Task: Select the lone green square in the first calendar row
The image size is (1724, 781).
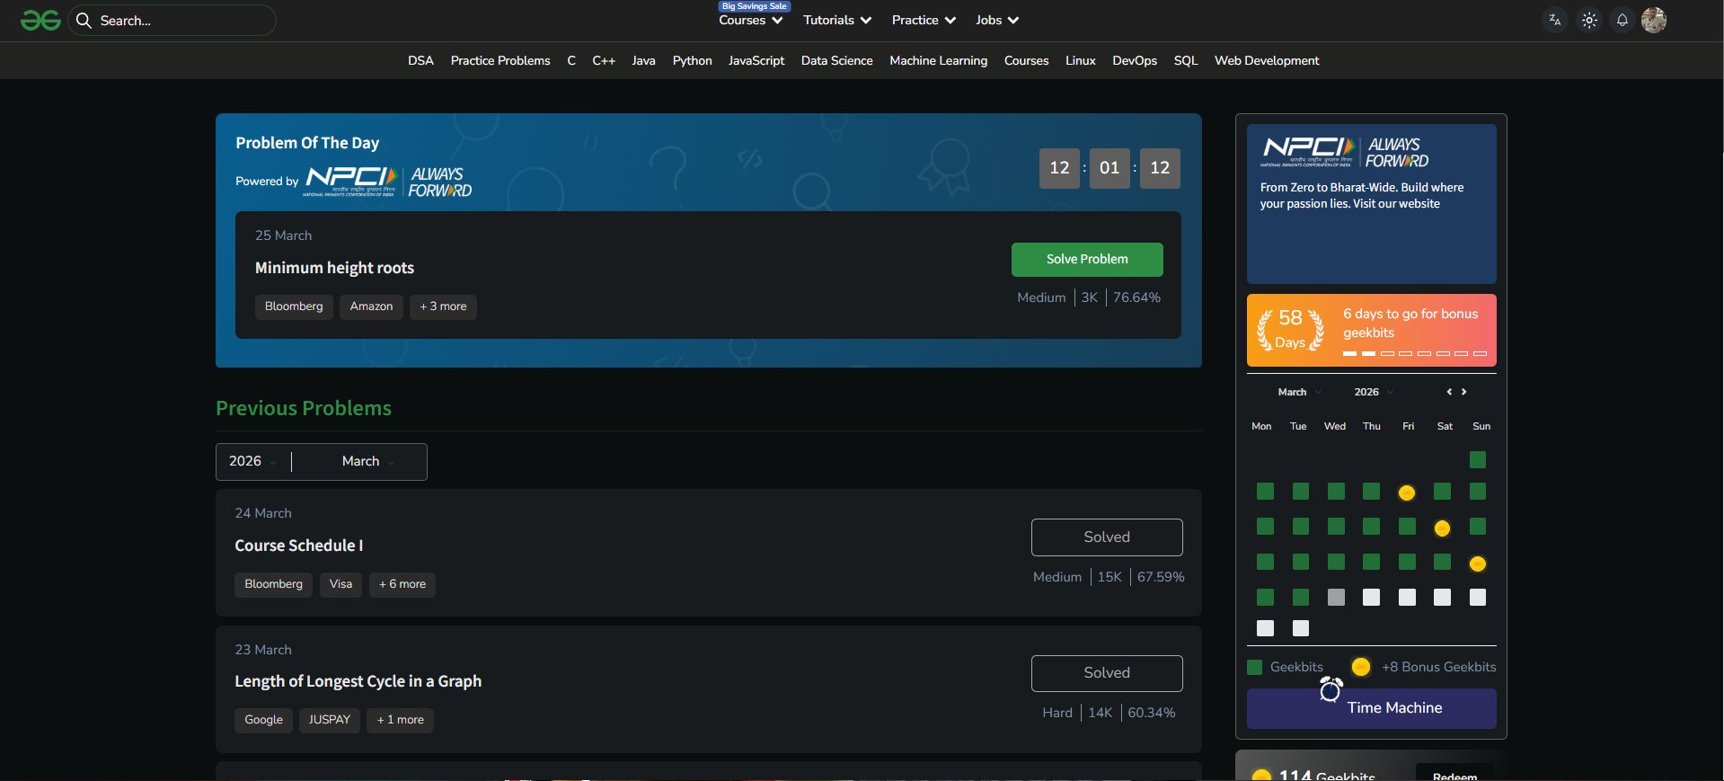Action: [x=1478, y=460]
